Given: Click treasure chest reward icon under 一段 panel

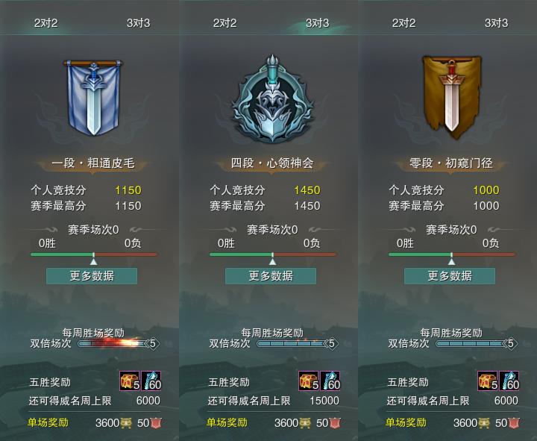Looking at the screenshot, I should pos(130,381).
